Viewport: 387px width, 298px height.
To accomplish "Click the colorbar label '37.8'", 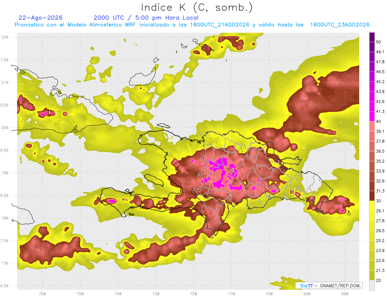I will tap(380, 141).
